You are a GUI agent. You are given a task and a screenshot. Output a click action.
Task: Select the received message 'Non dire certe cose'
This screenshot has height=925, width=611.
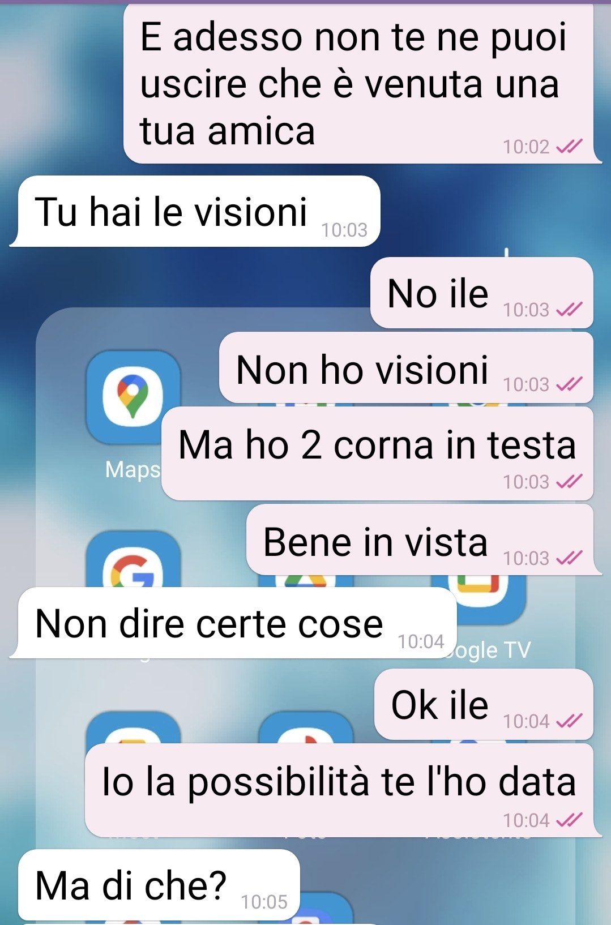pos(233,623)
